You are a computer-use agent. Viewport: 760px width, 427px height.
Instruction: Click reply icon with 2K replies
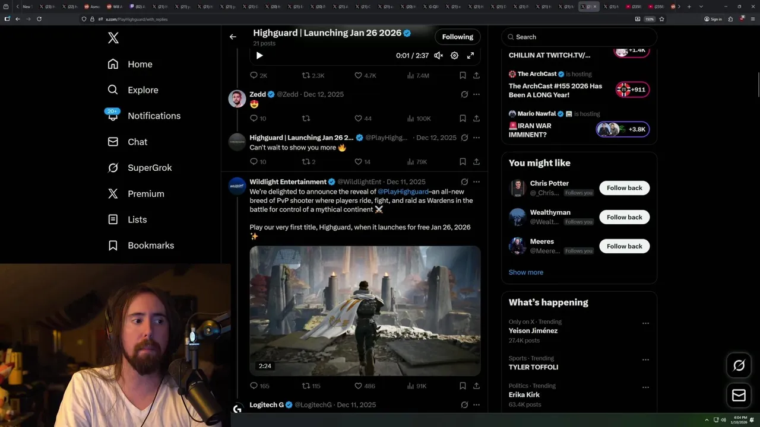point(258,75)
